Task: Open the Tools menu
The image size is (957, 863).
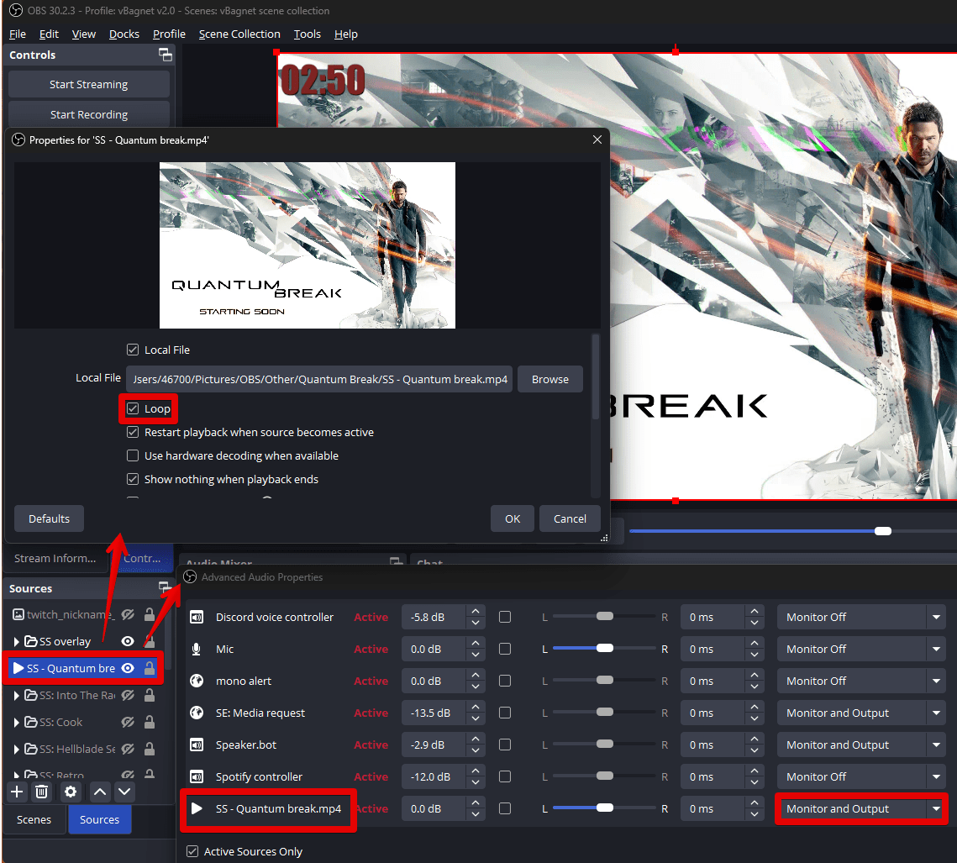Action: [307, 34]
